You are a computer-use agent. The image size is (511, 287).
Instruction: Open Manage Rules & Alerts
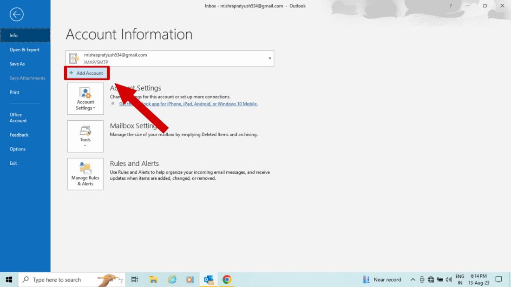click(x=85, y=174)
